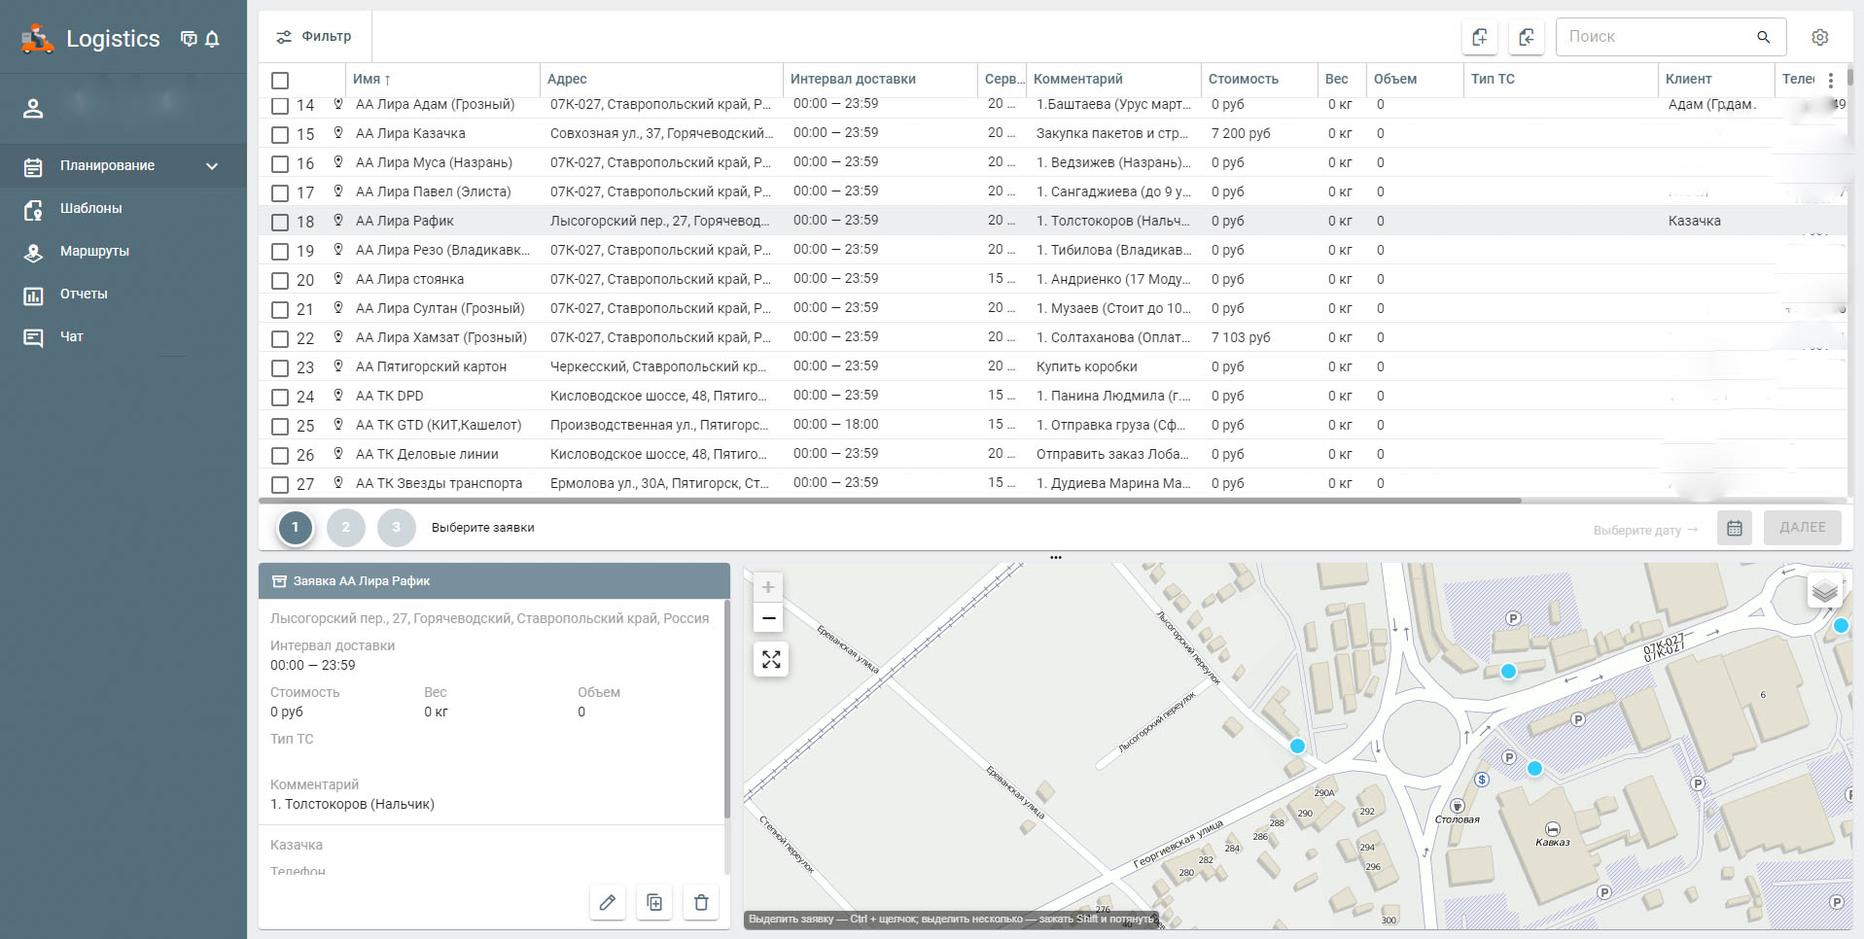
Task: Duplicate the order with the copy icon
Action: pos(654,902)
